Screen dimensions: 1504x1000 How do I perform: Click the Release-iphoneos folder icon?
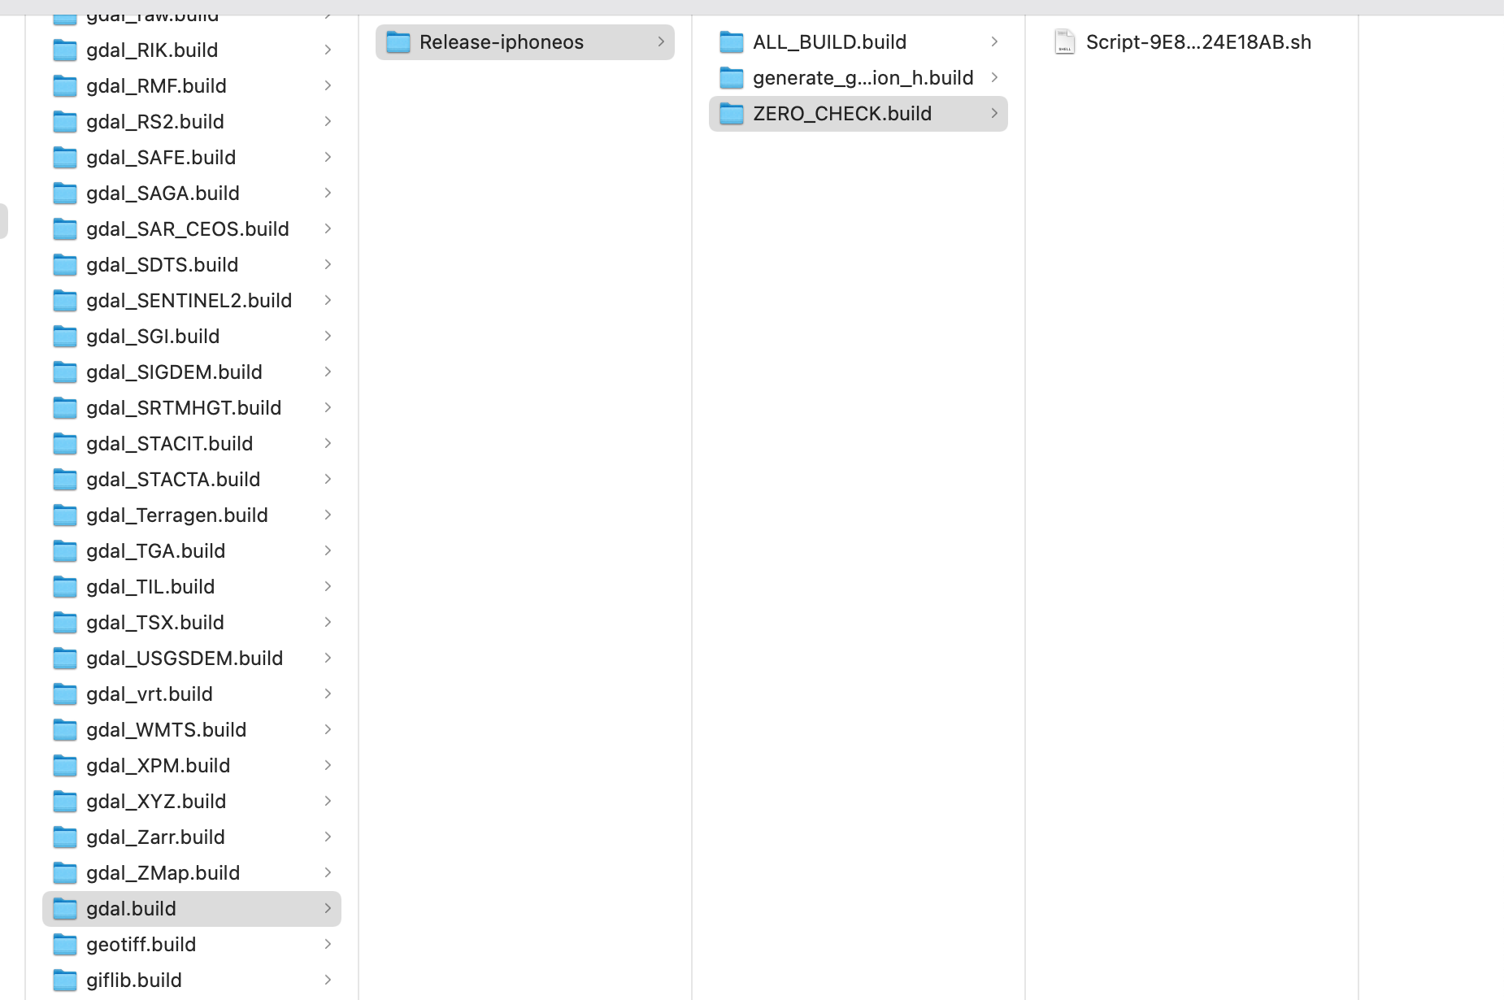398,41
